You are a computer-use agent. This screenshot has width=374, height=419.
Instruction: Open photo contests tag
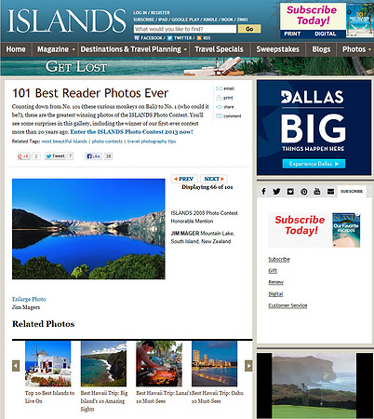point(107,142)
